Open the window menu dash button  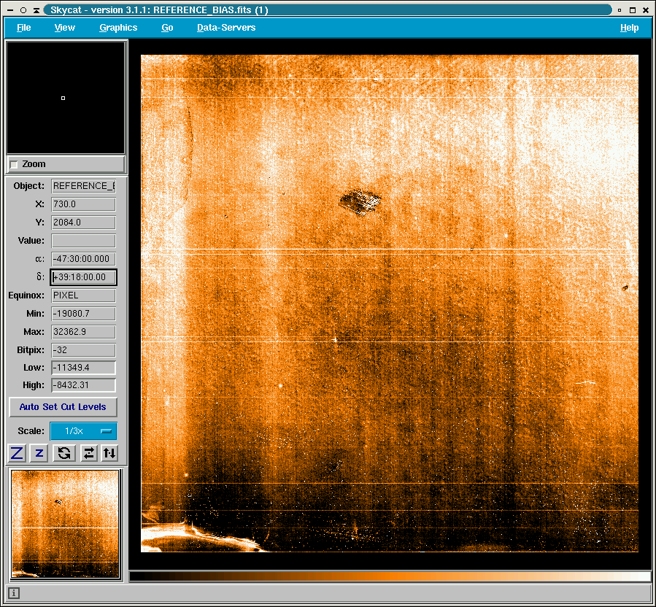[10, 10]
